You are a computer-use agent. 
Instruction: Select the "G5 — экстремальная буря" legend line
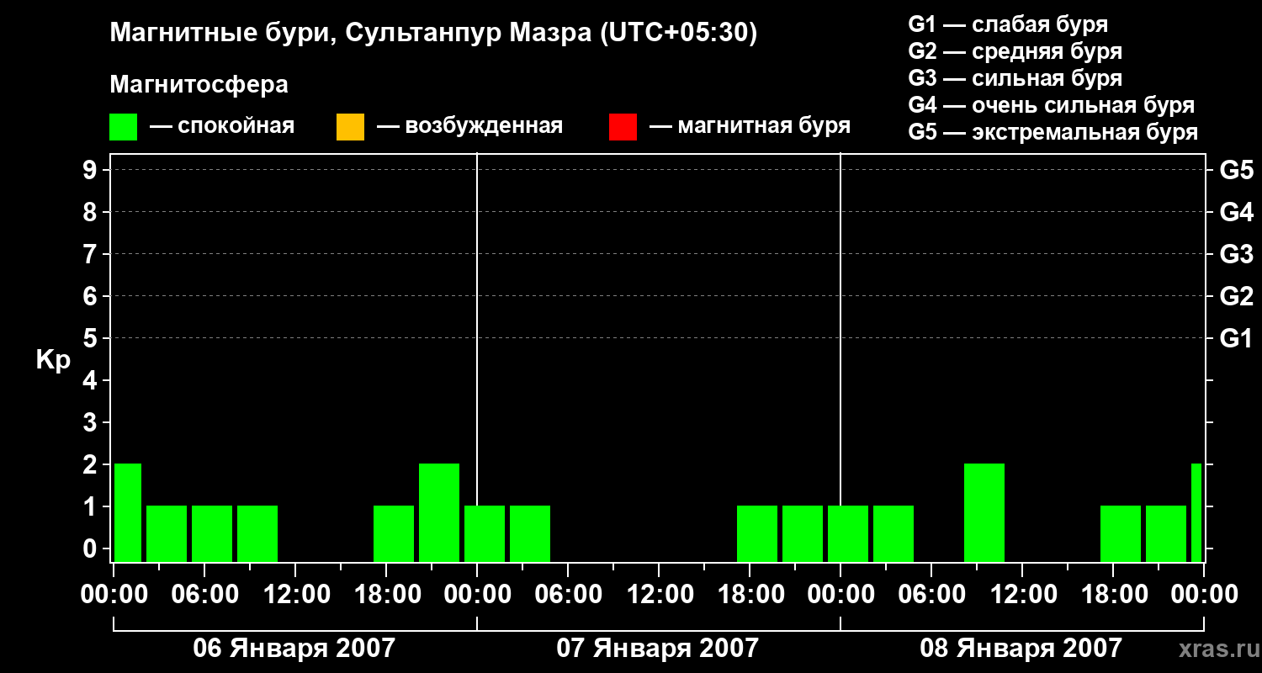tap(1053, 132)
